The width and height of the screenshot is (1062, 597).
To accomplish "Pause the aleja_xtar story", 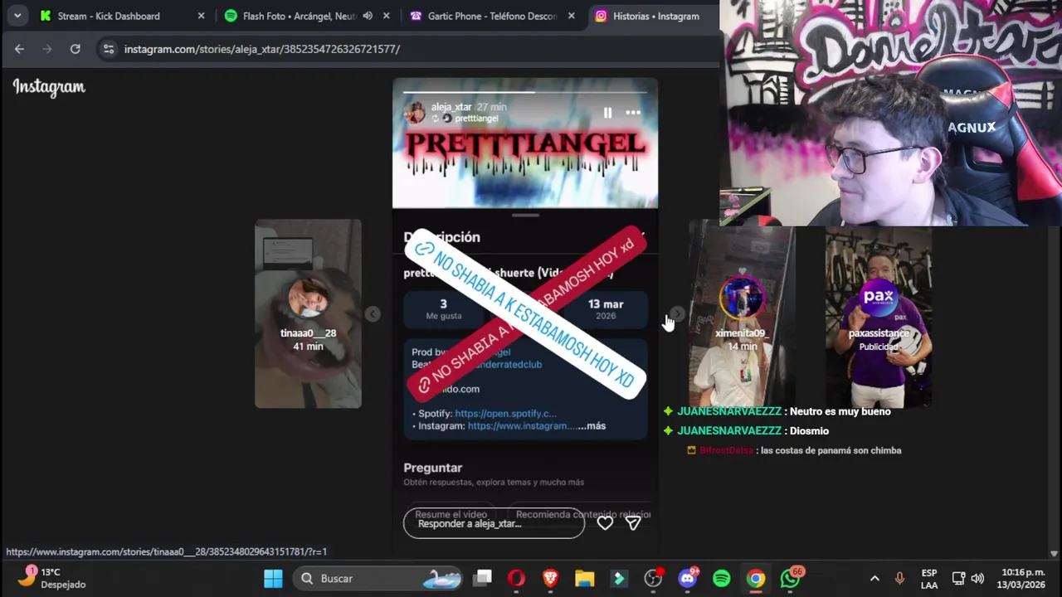I will point(607,113).
